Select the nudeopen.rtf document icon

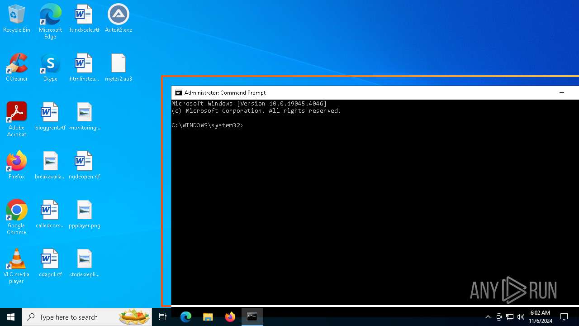[84, 166]
